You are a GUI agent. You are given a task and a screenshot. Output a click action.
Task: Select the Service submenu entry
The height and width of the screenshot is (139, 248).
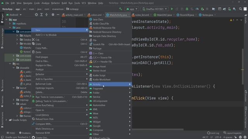tap(110, 97)
